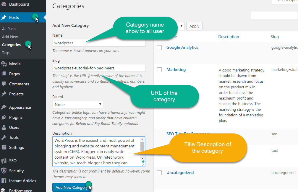Open Instant Articles menu
Viewport: 298px width, 192px height.
coord(23,181)
